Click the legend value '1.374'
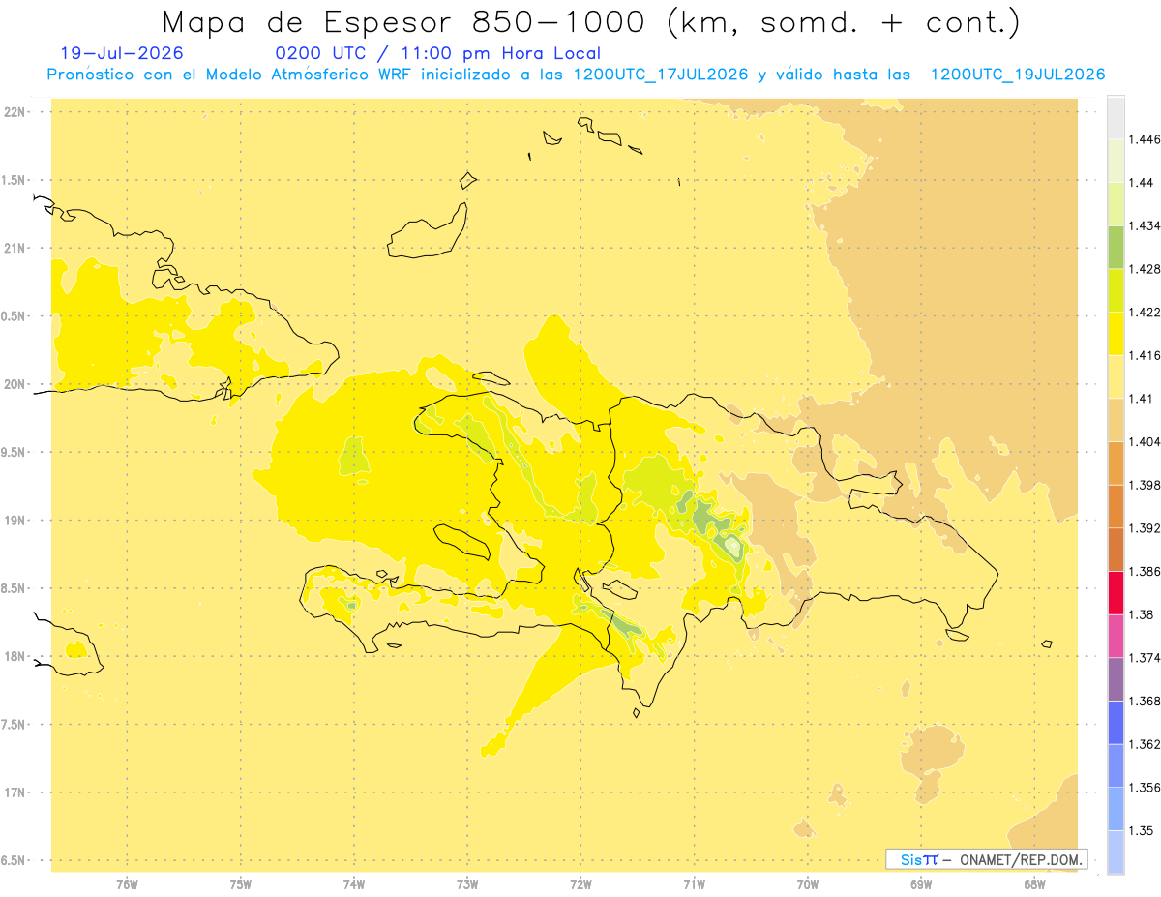1161x897 pixels. click(1145, 658)
